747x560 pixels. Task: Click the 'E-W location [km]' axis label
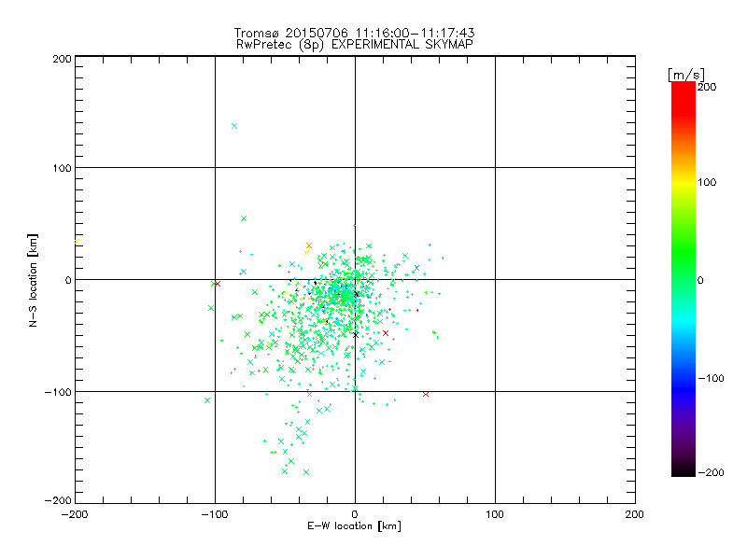pyautogui.click(x=355, y=526)
